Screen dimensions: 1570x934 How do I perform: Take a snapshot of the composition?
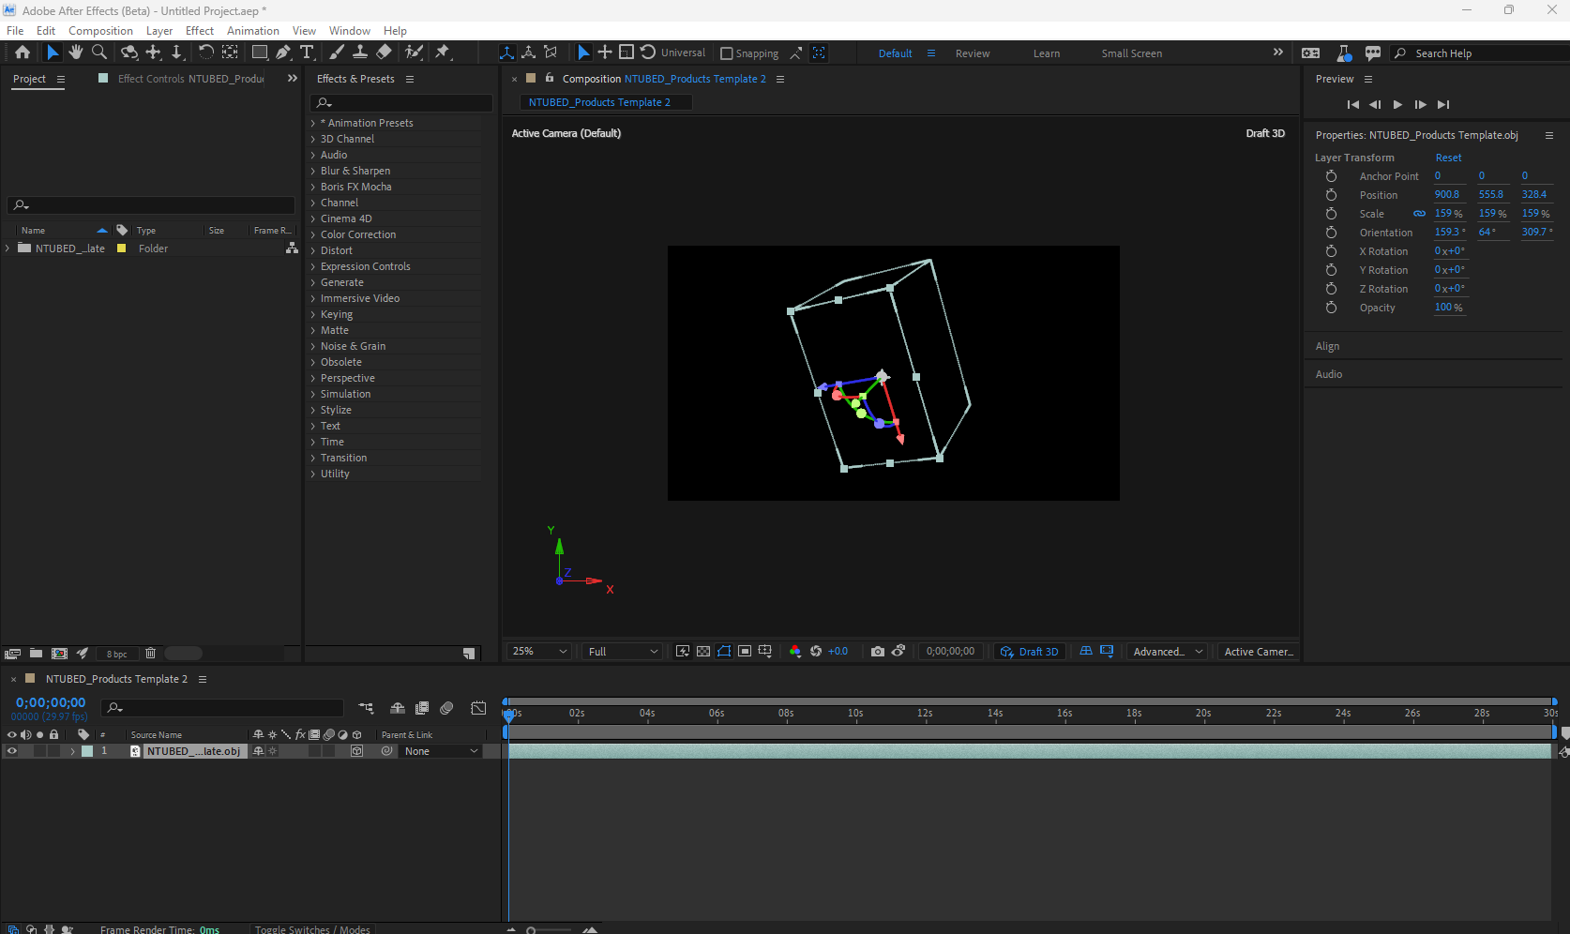tap(877, 651)
